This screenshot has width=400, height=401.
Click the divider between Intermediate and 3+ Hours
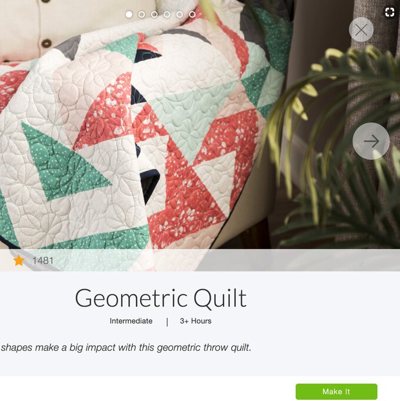167,322
